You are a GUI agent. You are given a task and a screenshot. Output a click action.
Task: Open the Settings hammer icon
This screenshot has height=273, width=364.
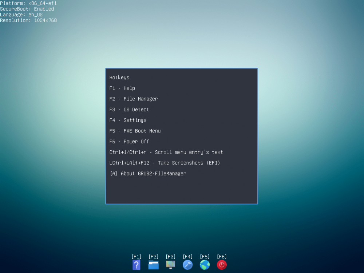188,265
